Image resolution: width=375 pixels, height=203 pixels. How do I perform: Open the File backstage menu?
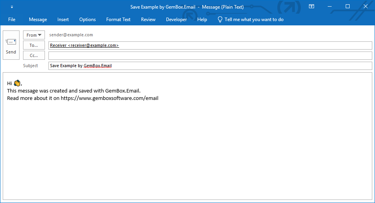[12, 20]
